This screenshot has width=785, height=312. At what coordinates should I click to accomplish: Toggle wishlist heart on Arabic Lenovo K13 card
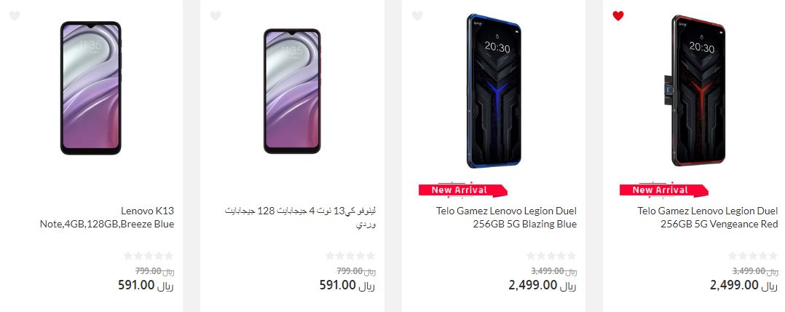[x=216, y=16]
